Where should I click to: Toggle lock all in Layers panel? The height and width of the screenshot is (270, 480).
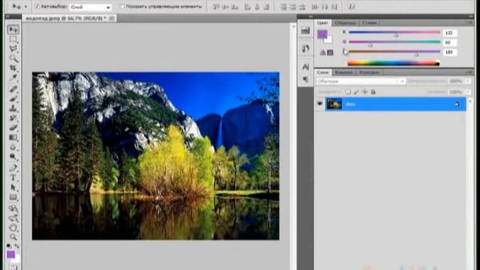coord(373,91)
